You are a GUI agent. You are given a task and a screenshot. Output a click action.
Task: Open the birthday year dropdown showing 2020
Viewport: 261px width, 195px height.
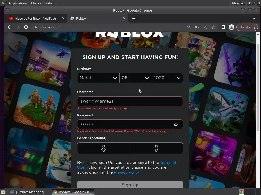(167, 78)
